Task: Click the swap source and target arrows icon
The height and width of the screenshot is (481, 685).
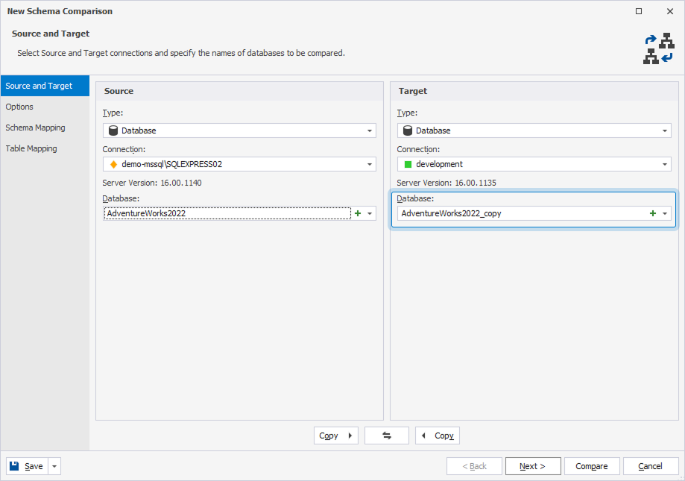Action: pos(386,435)
